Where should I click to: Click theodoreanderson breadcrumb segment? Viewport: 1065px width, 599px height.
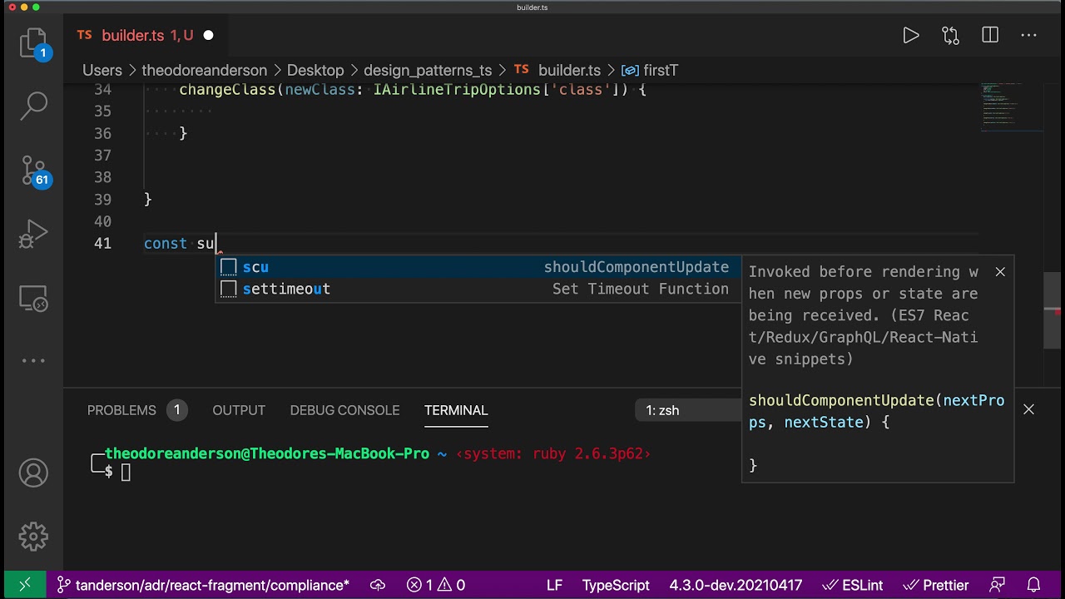pyautogui.click(x=205, y=71)
